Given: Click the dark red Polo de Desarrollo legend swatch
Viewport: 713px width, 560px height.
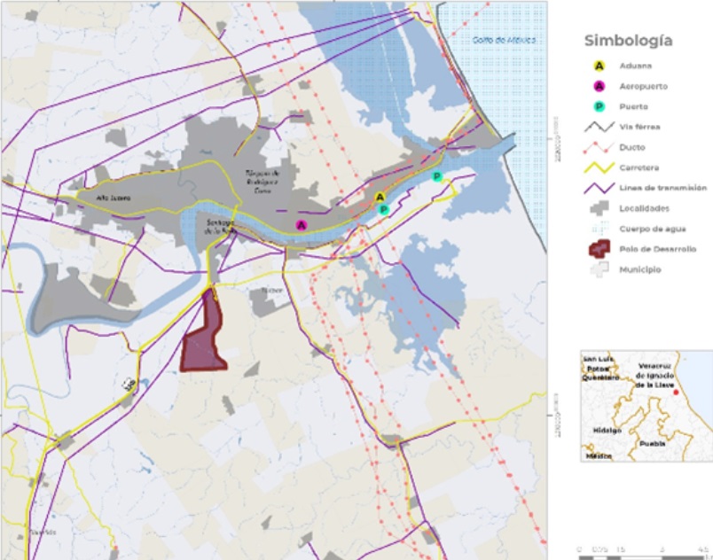Looking at the screenshot, I should [599, 249].
